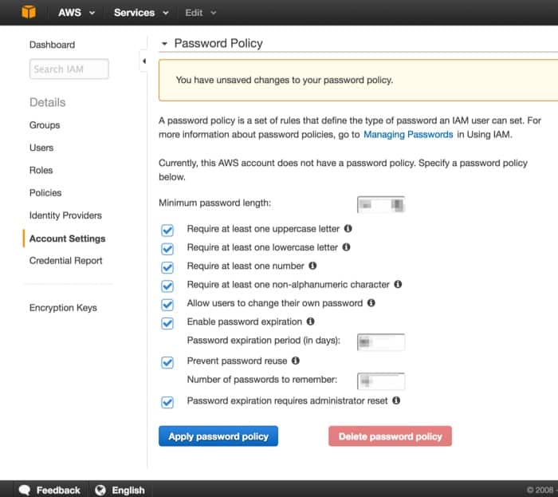
Task: Show info for uppercase letter requirement
Action: pos(348,229)
